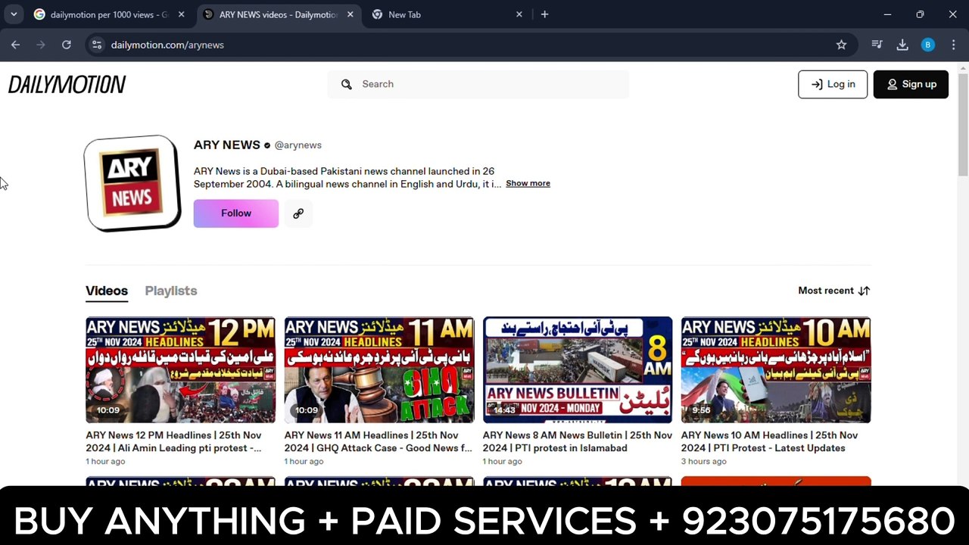The height and width of the screenshot is (545, 969).
Task: Play the 8 AM News Bulletin thumbnail
Action: [578, 369]
